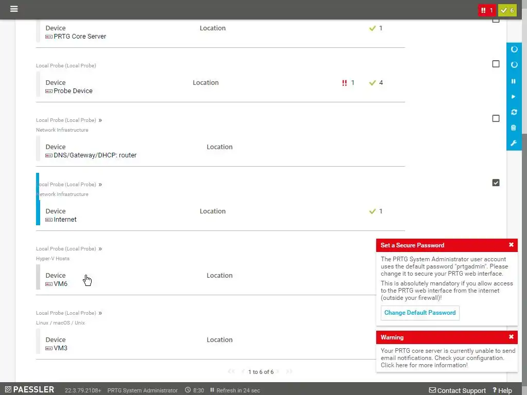Click sensor count 4 in Probe Device row
Screen dimensions: 527x395
(x=381, y=83)
